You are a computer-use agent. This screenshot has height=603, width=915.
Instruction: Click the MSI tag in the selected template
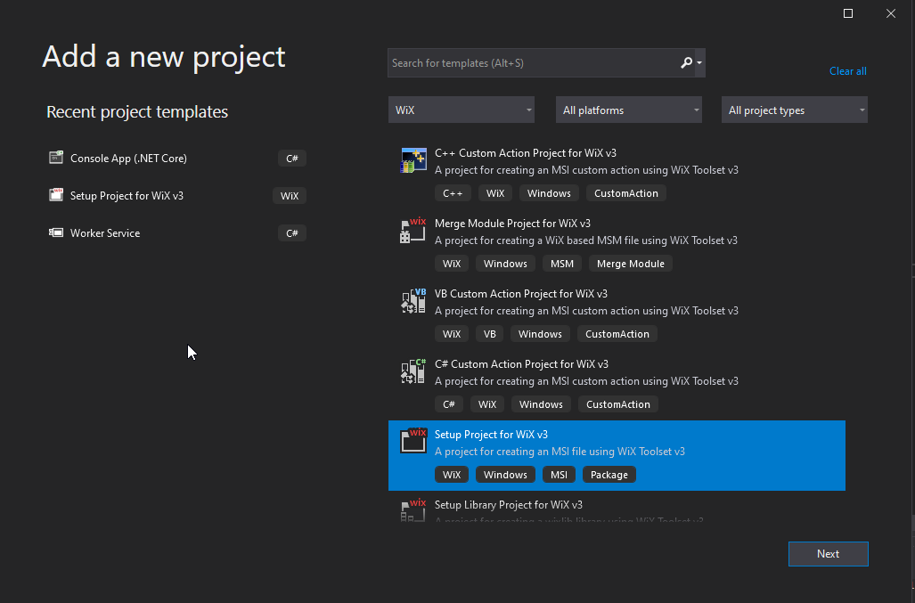point(559,475)
